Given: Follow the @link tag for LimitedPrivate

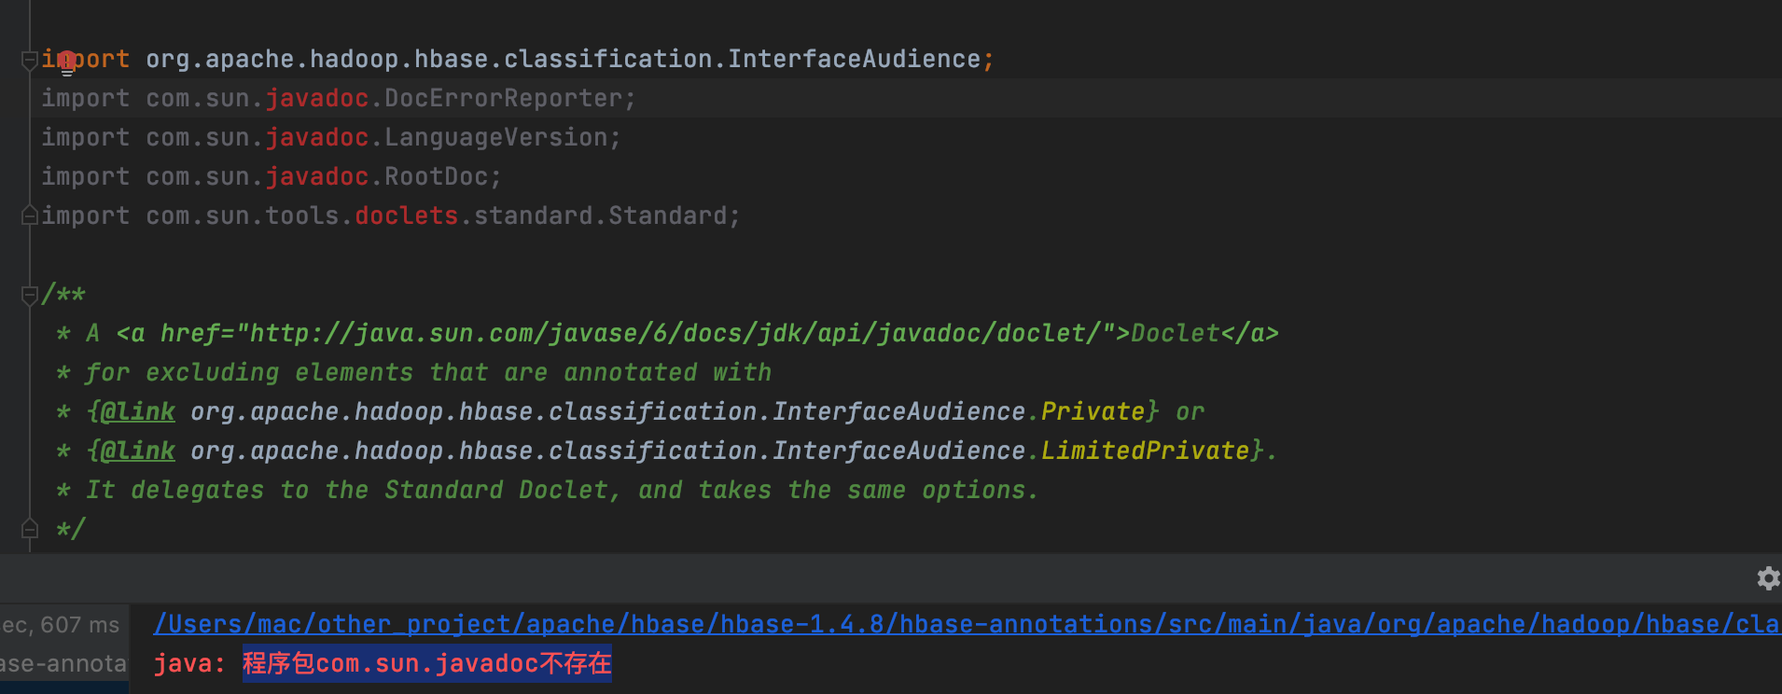Looking at the screenshot, I should coord(137,451).
